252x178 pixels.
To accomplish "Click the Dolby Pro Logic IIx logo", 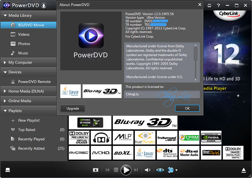I will 79,138.
